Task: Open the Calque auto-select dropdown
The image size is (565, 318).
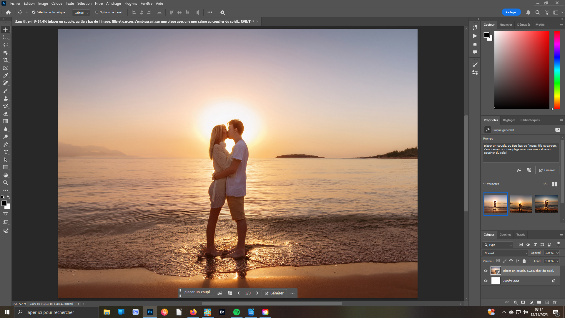Action: point(81,13)
